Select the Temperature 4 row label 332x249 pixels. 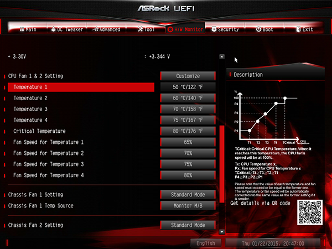(x=30, y=120)
